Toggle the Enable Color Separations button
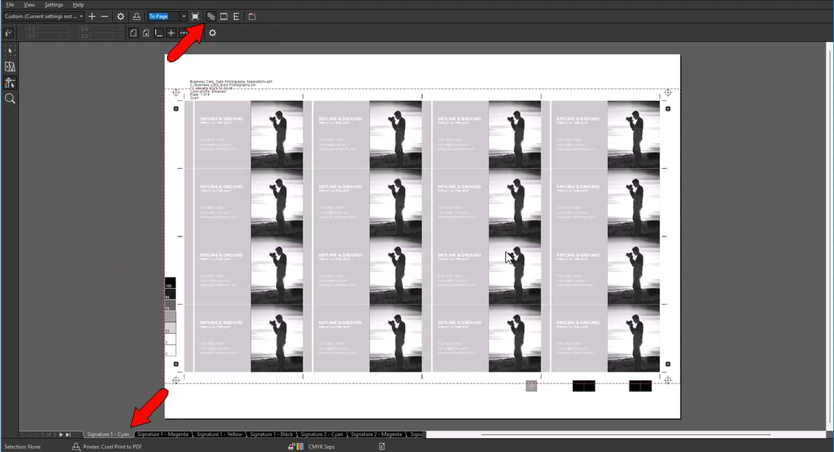Screen dimensions: 834x452 (x=211, y=16)
